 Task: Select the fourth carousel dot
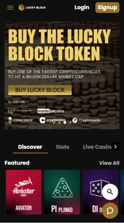[70, 123]
